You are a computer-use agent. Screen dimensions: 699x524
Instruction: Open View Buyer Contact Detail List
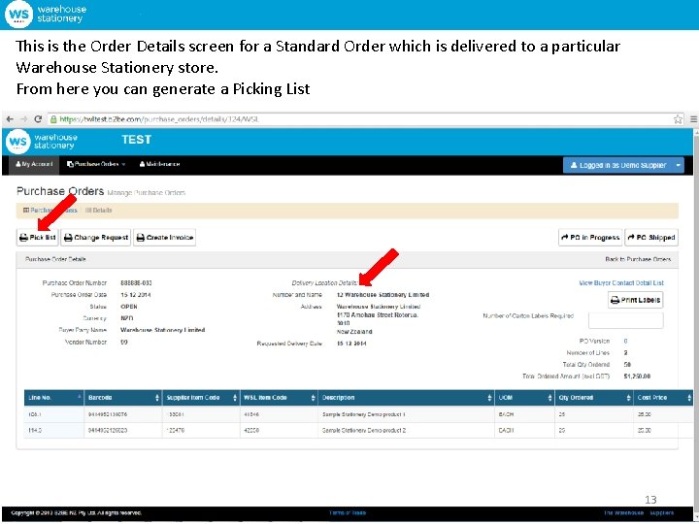tap(621, 283)
